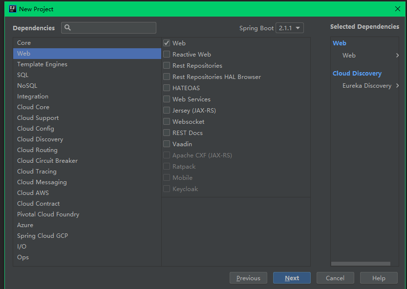Close the New Project window
Image resolution: width=407 pixels, height=289 pixels.
point(397,9)
